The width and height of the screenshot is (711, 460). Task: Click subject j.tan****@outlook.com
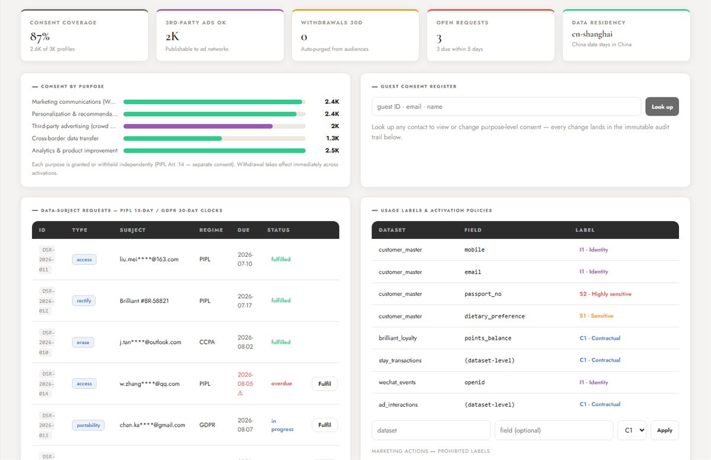coord(150,342)
